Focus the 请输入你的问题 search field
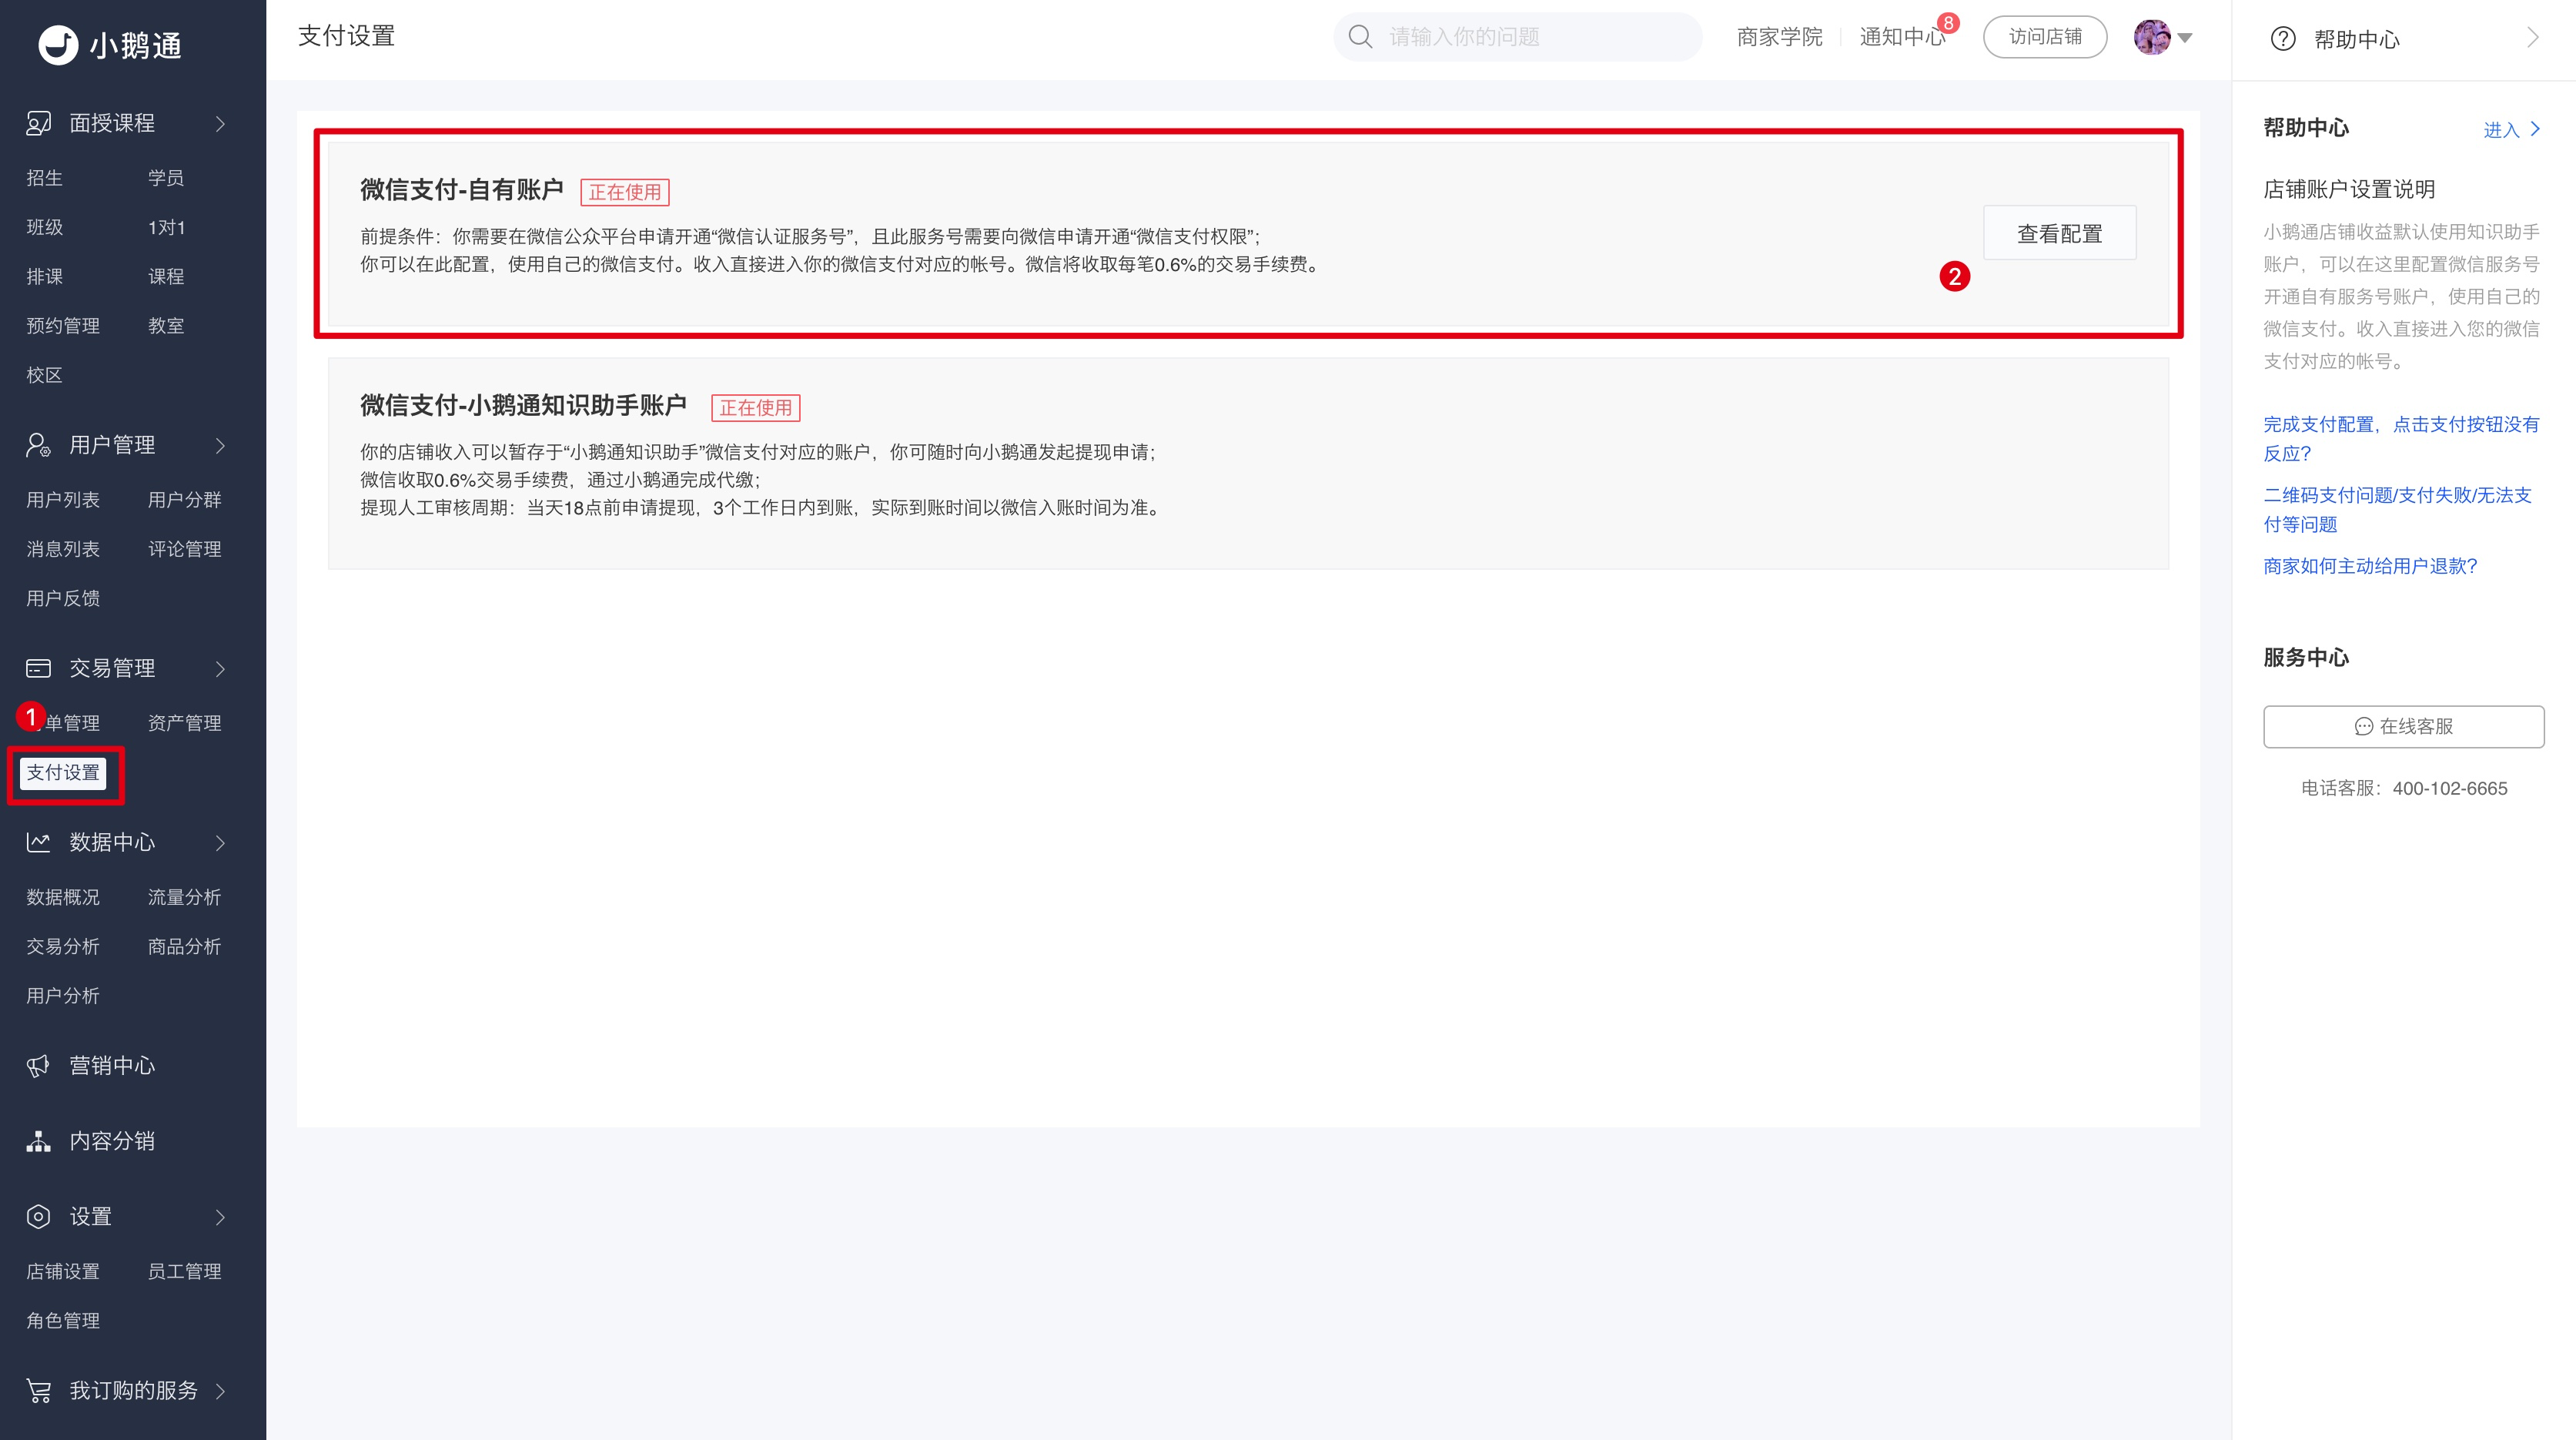The image size is (2576, 1440). point(1518,37)
